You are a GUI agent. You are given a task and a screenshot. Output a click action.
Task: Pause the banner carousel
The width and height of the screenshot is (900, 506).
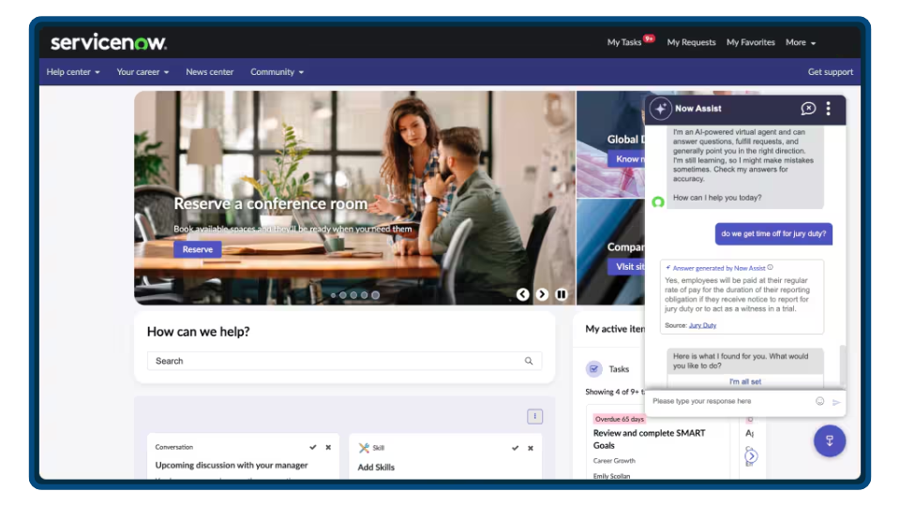pos(562,294)
